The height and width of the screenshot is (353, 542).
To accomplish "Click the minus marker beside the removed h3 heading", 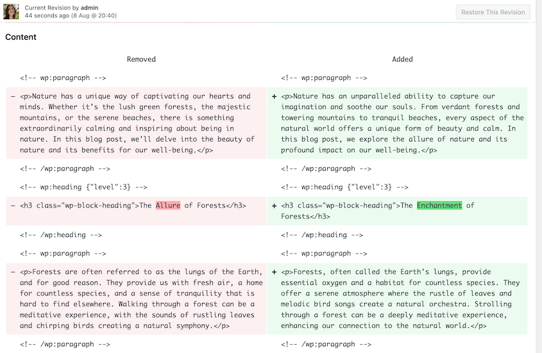I will click(13, 206).
